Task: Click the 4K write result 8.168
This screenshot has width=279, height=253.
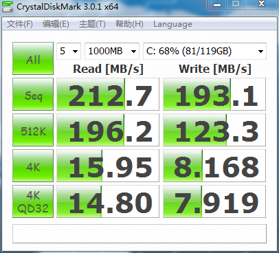Action: (214, 166)
